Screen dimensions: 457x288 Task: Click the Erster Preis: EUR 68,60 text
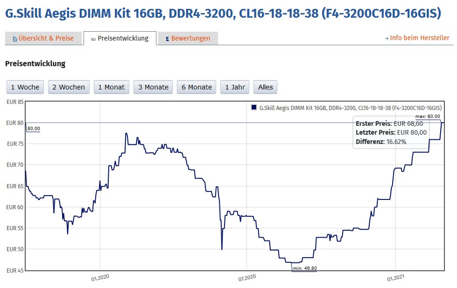pos(389,123)
